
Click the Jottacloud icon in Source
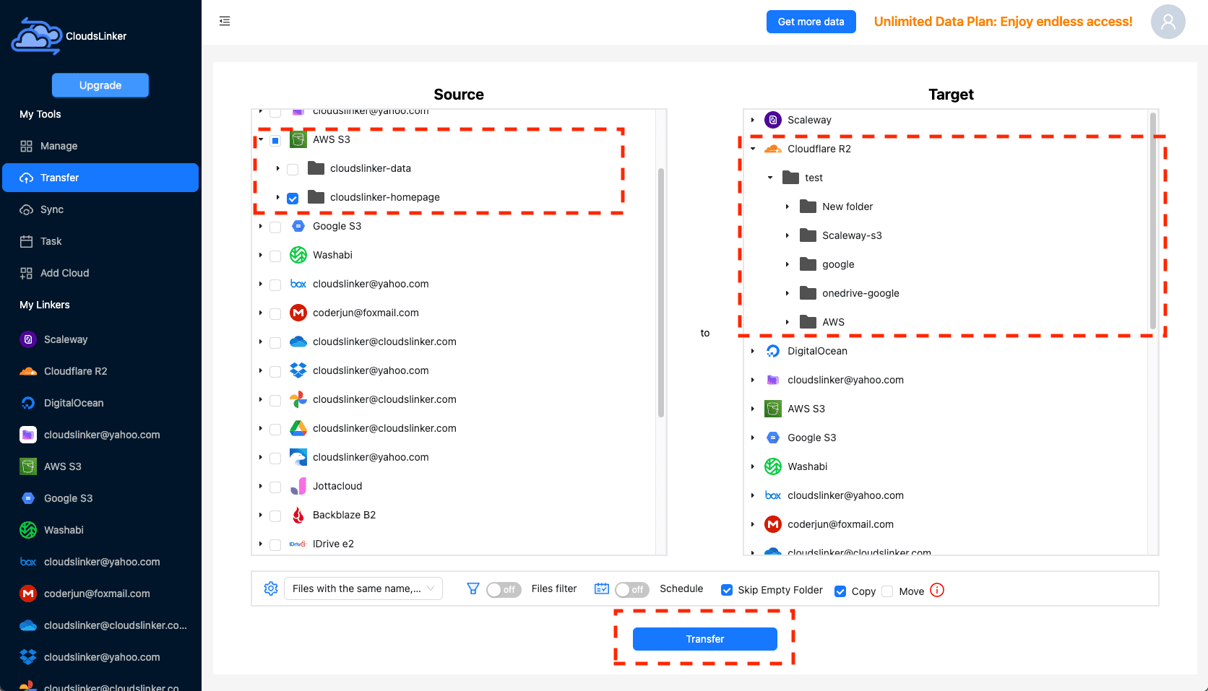click(298, 486)
